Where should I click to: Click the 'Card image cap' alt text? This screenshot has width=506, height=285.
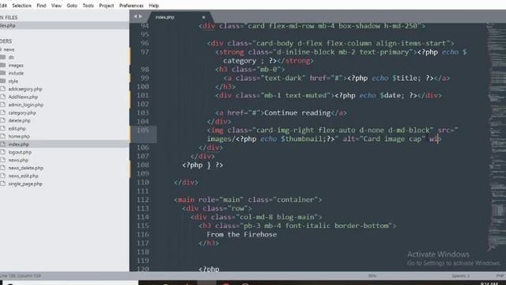pyautogui.click(x=392, y=139)
